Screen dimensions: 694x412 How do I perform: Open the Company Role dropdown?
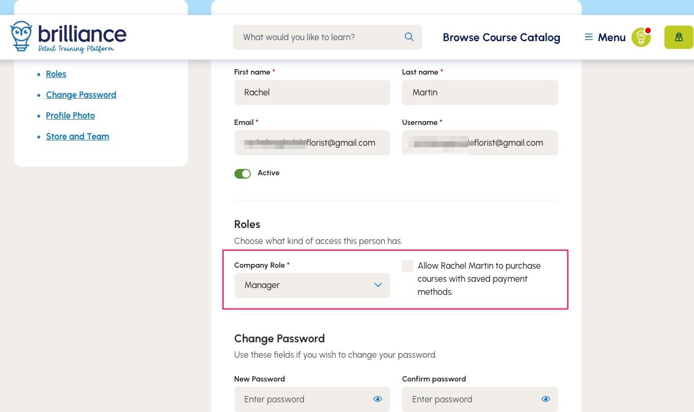(x=312, y=286)
